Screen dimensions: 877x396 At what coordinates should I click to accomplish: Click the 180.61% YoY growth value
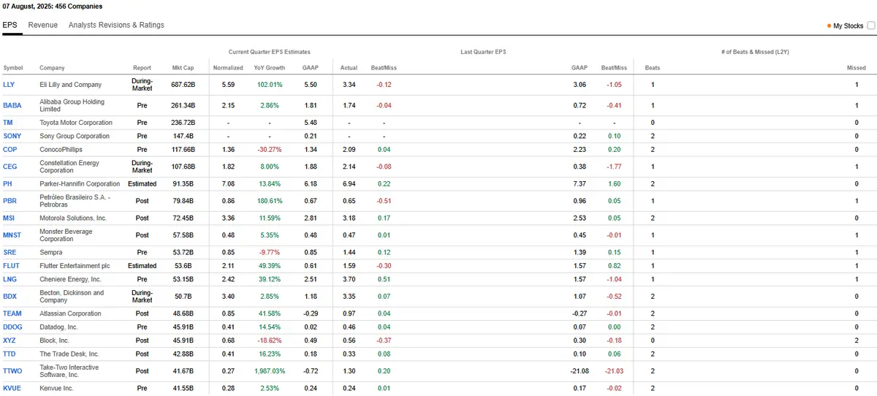coord(269,201)
